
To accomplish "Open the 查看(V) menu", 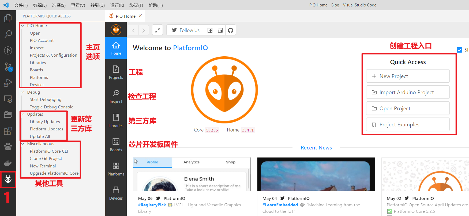I will pyautogui.click(x=78, y=5).
